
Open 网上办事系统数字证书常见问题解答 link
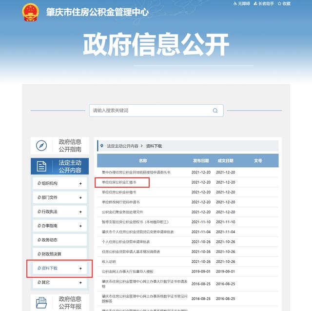[144, 299]
